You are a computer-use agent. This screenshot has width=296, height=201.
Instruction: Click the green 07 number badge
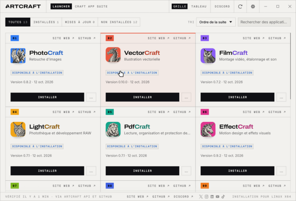14,186
